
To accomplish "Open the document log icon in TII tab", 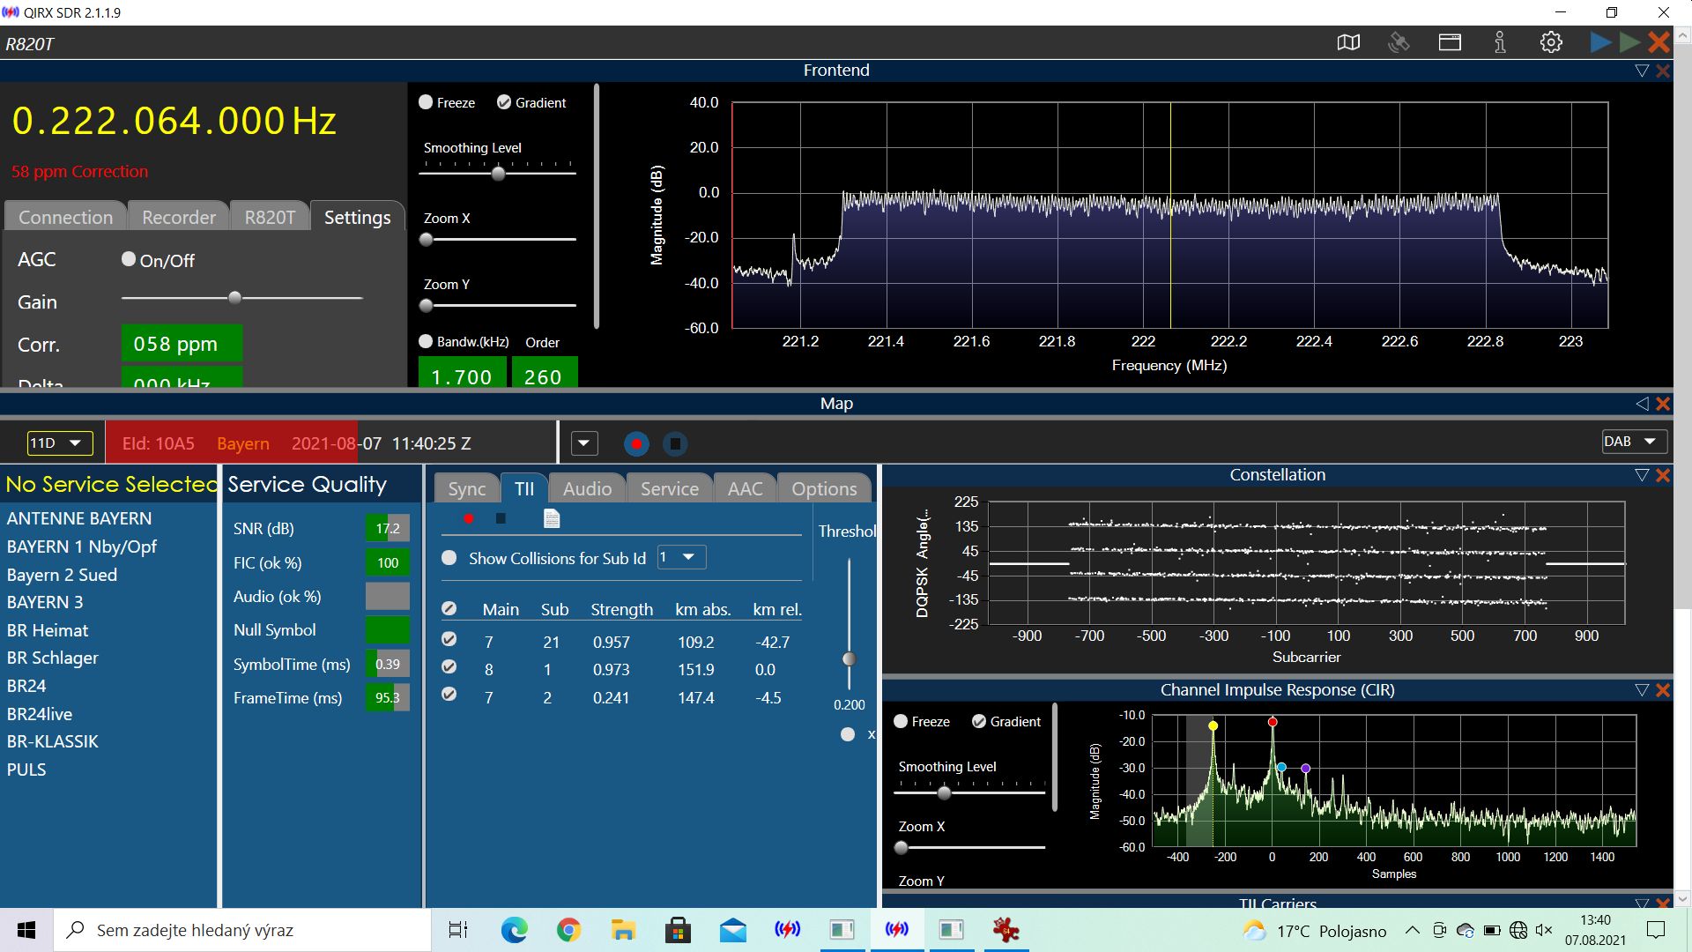I will (552, 518).
